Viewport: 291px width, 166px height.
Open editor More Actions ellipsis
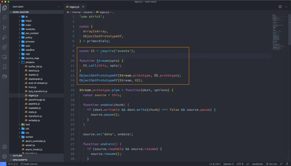coord(286,7)
